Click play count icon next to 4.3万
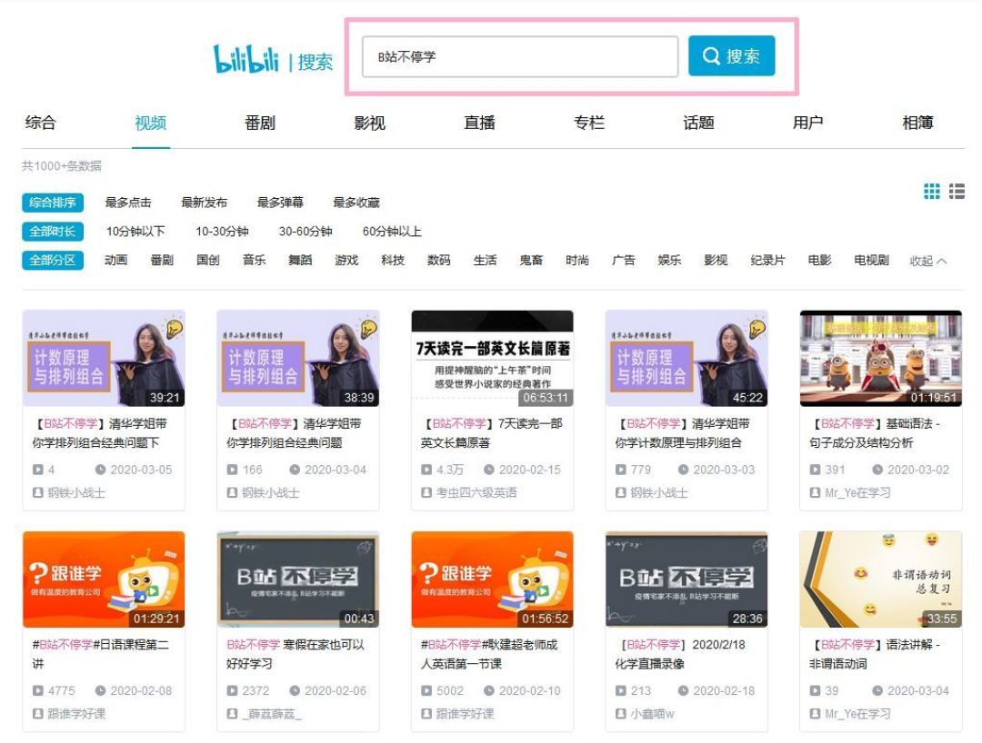Image resolution: width=982 pixels, height=743 pixels. point(426,470)
